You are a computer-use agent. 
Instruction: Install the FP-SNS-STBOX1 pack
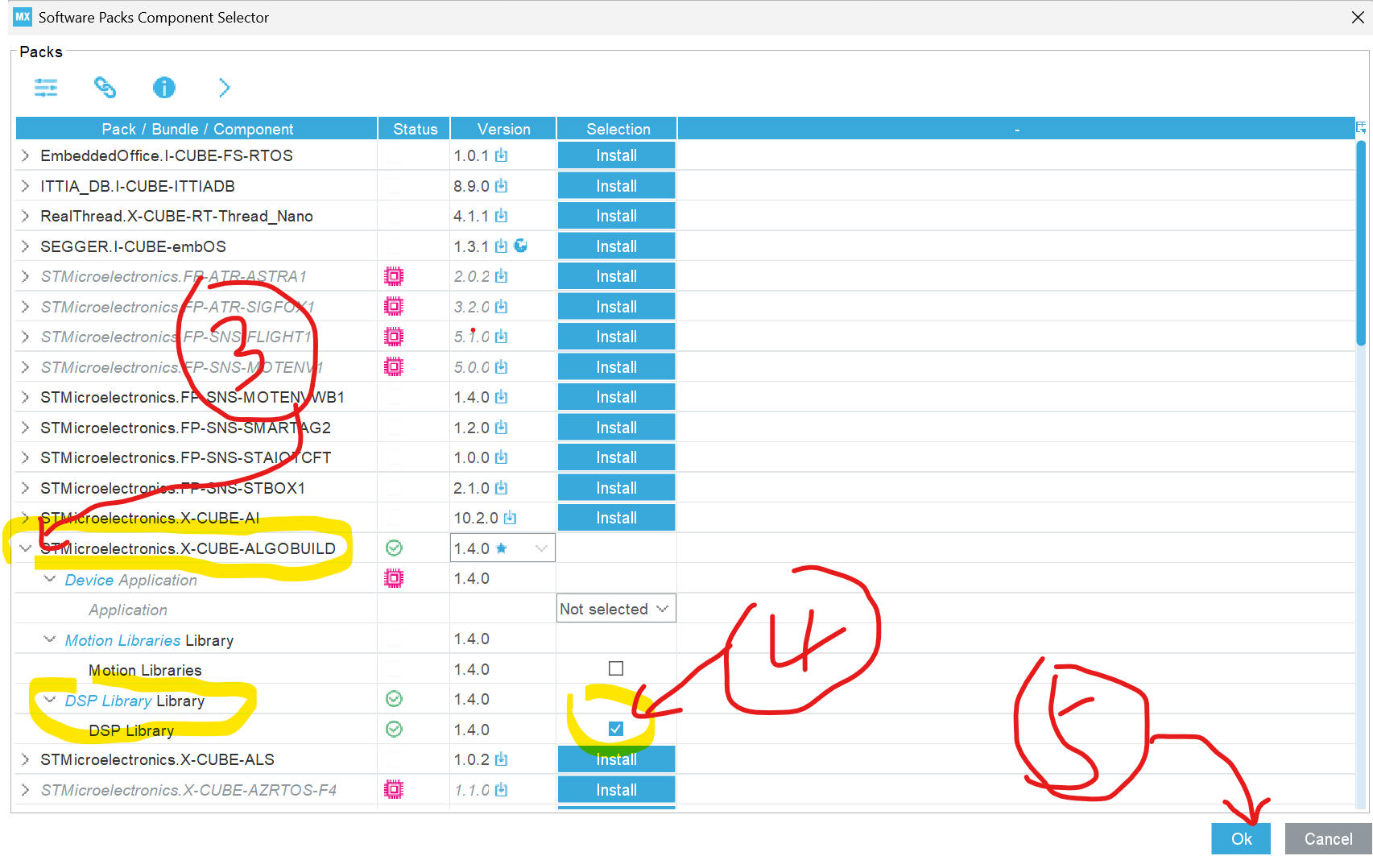pyautogui.click(x=616, y=488)
